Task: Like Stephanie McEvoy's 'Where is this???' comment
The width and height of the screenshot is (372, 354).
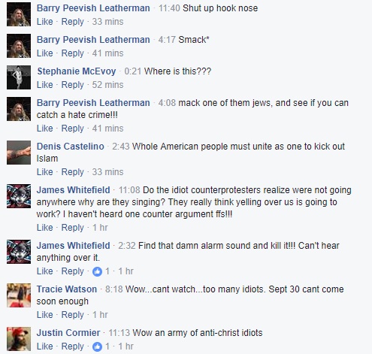Action: point(45,85)
